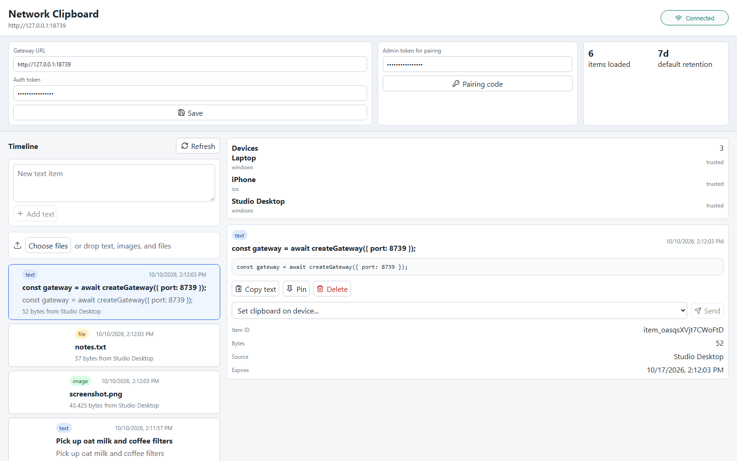The width and height of the screenshot is (737, 461).
Task: Click the floppy disk Save icon
Action: (x=181, y=112)
